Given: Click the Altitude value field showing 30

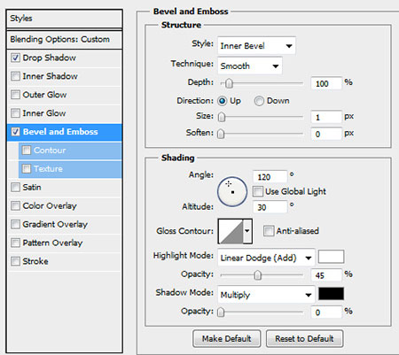Looking at the screenshot, I should [270, 207].
